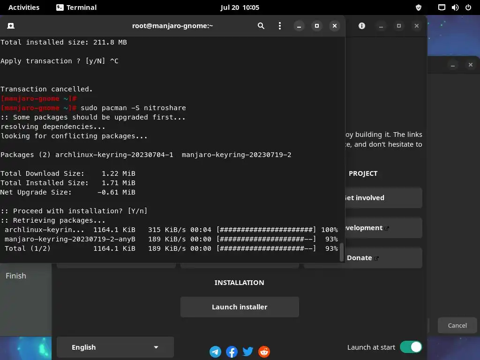Minimize the terminal window
480x360 pixels.
tap(299, 26)
